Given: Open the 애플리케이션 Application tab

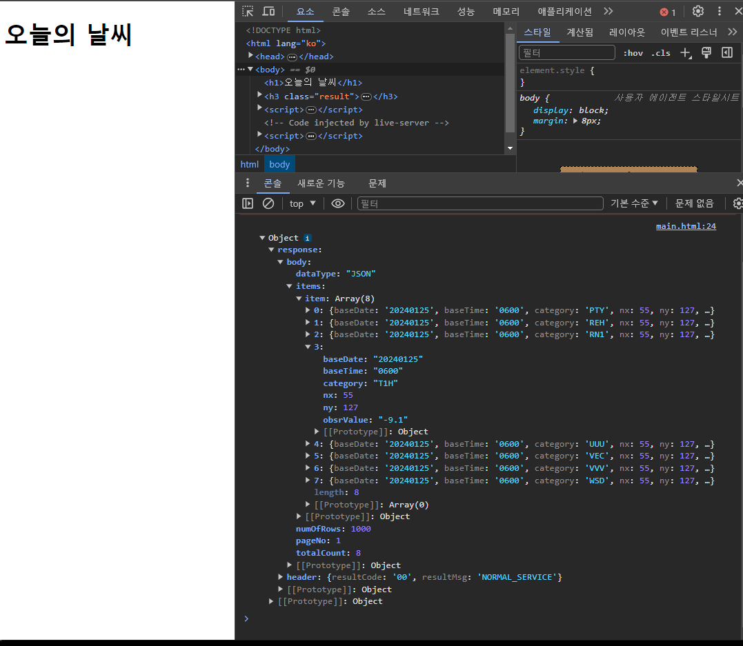Looking at the screenshot, I should tap(565, 11).
